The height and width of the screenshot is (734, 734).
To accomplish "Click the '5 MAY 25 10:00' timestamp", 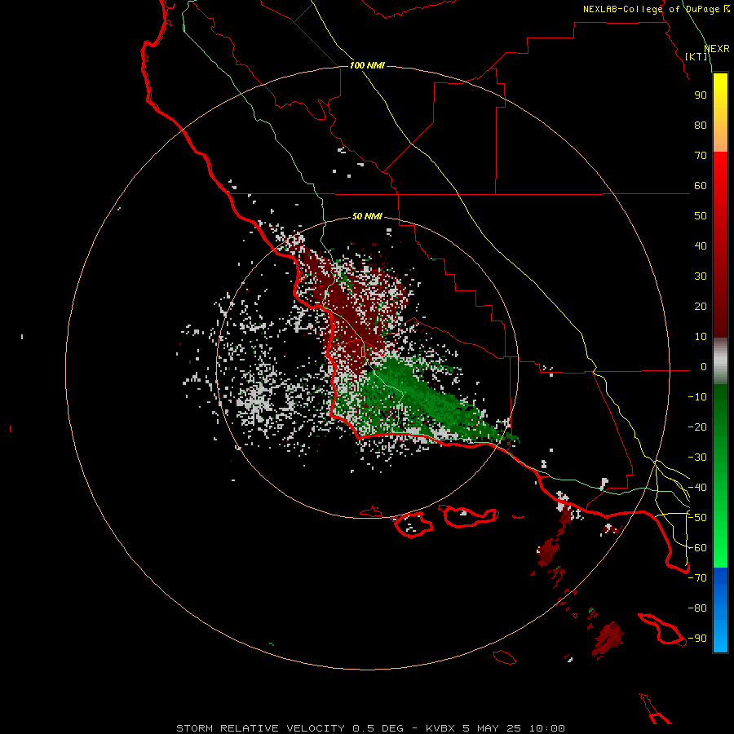I will tap(514, 728).
